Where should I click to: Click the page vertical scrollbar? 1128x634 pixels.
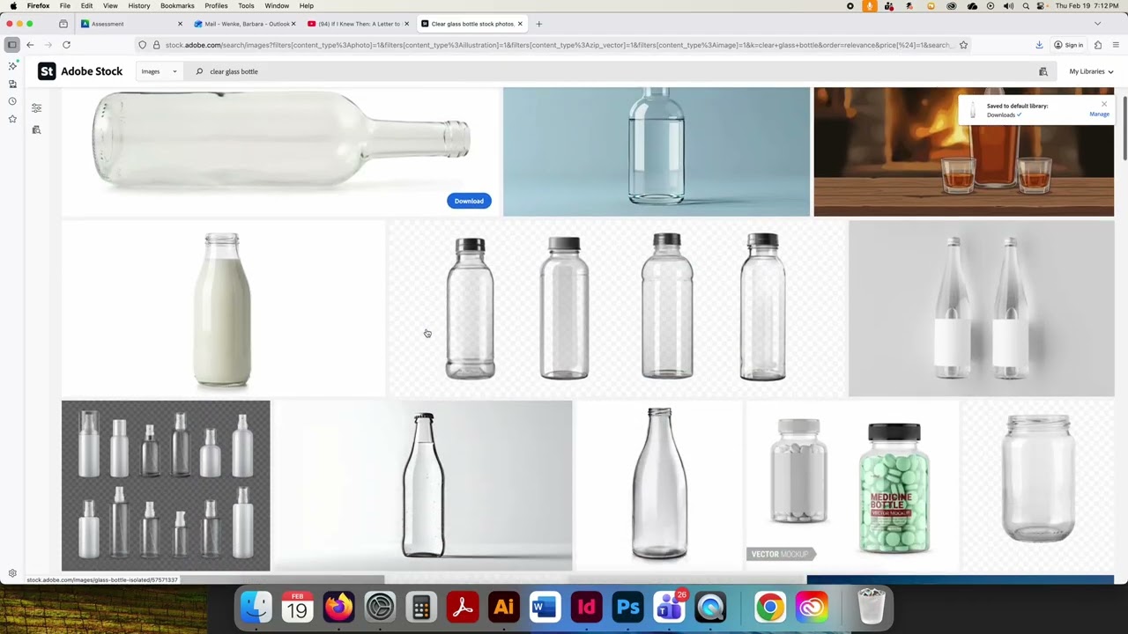pos(1124,128)
